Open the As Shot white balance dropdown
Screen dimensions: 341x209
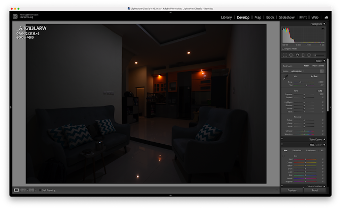(315, 76)
